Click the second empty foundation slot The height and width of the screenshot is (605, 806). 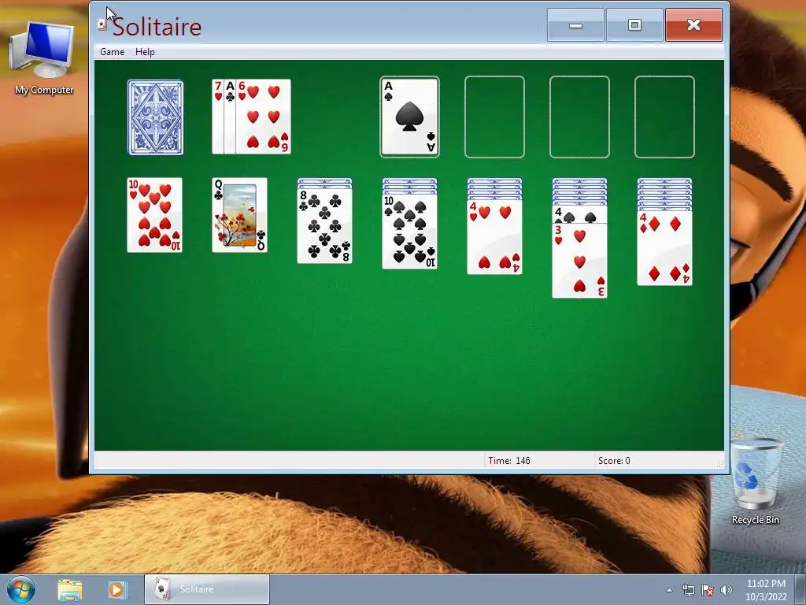494,117
